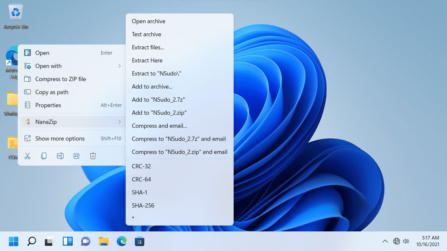This screenshot has width=447, height=251.
Task: Open Chat from the taskbar
Action: pos(85,241)
